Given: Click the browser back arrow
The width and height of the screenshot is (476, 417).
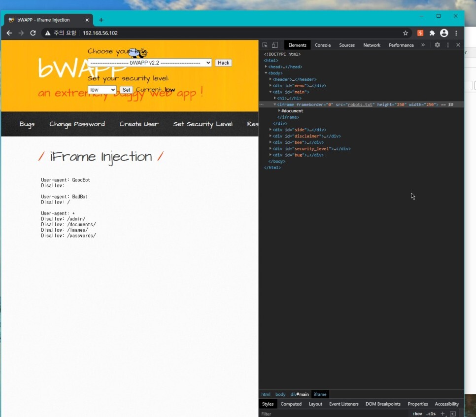Looking at the screenshot, I should tap(9, 33).
